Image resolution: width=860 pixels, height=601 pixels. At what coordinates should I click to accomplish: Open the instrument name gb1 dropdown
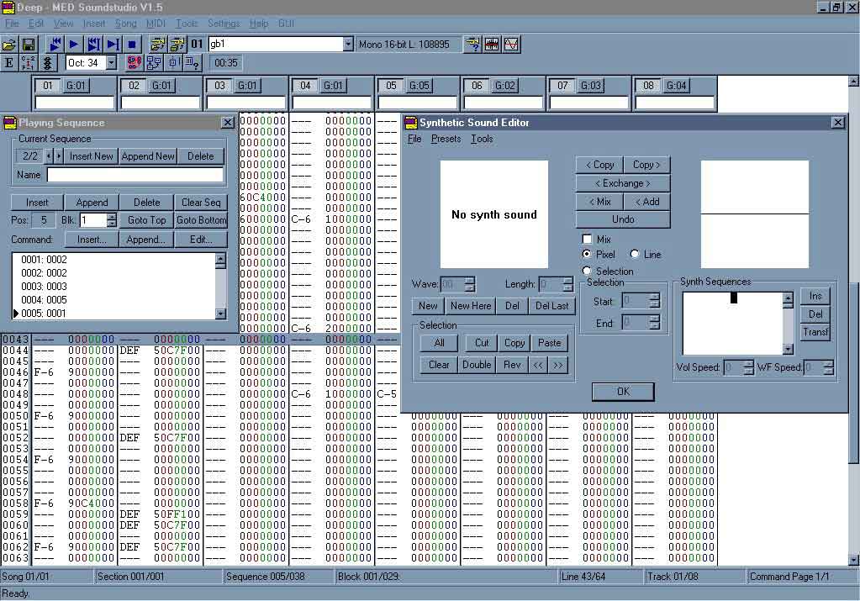[x=348, y=44]
